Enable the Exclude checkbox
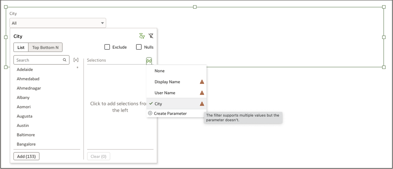Image resolution: width=393 pixels, height=169 pixels. [x=107, y=47]
